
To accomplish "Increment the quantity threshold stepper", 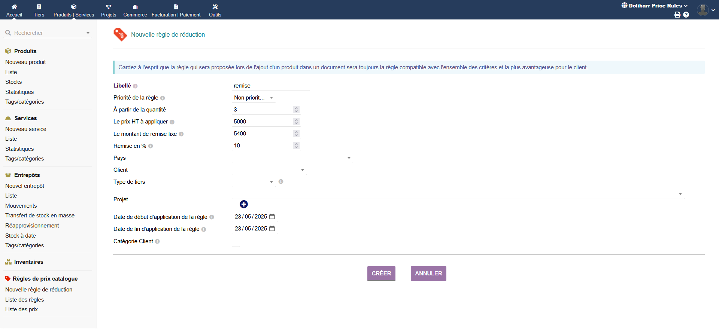I will coord(296,108).
